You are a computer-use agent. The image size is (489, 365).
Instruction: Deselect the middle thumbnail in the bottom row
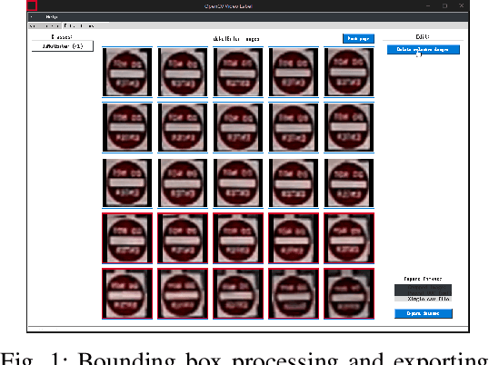click(x=238, y=293)
